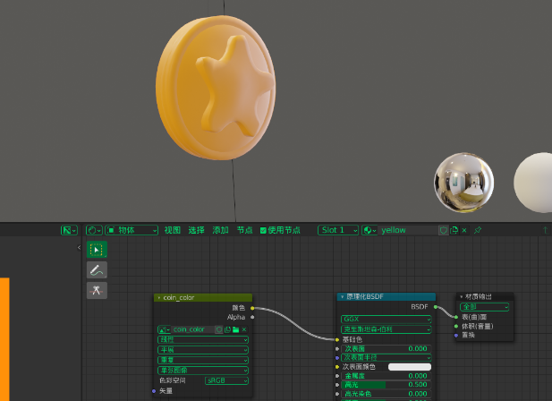552x401 pixels.
Task: Open the 平展 projection dropdown
Action: coord(203,350)
